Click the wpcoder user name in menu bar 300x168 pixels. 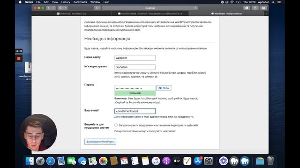(x=263, y=2)
